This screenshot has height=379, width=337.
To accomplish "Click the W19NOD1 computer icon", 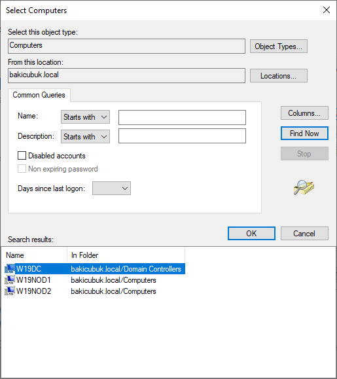I will click(x=10, y=280).
